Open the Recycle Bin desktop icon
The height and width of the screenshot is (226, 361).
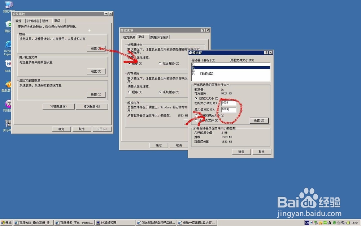[8, 26]
